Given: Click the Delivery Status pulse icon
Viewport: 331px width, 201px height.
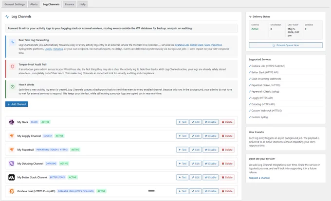Looking at the screenshot, I should [x=250, y=17].
